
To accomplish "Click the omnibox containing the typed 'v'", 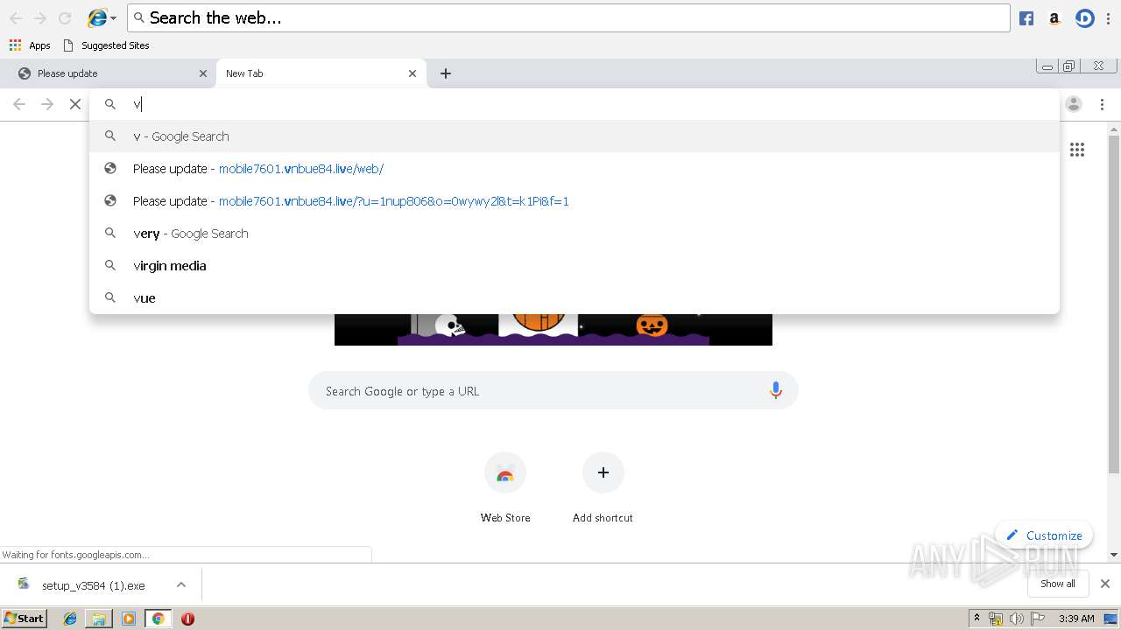I will pos(575,104).
